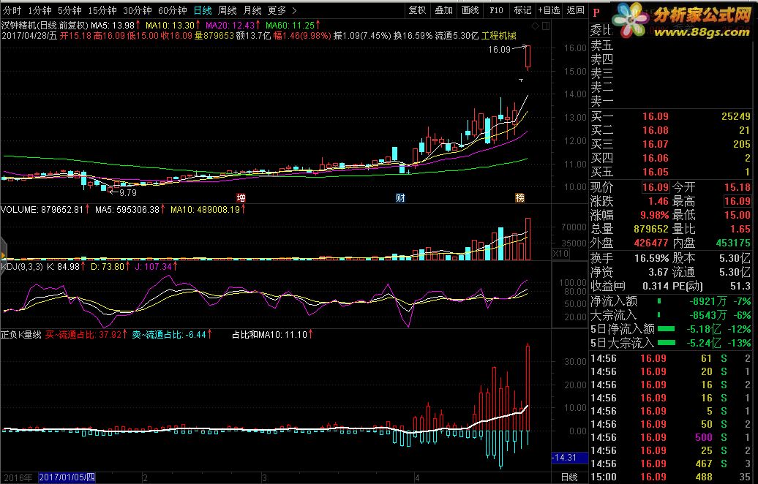Click the 买一 bid price 16.09
The image size is (758, 484).
[655, 116]
